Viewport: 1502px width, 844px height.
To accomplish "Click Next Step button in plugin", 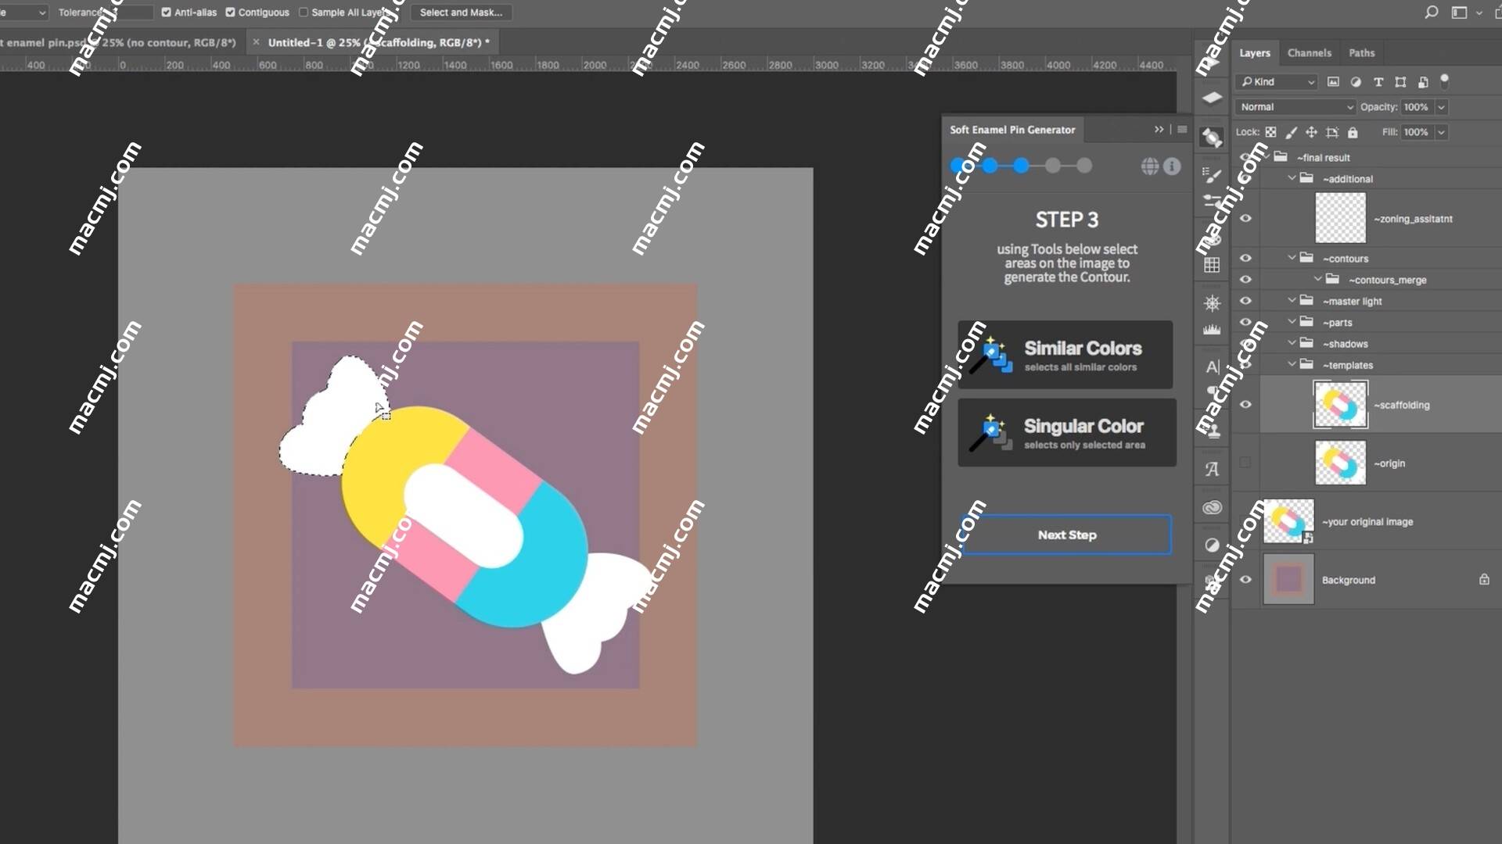I will coord(1067,534).
